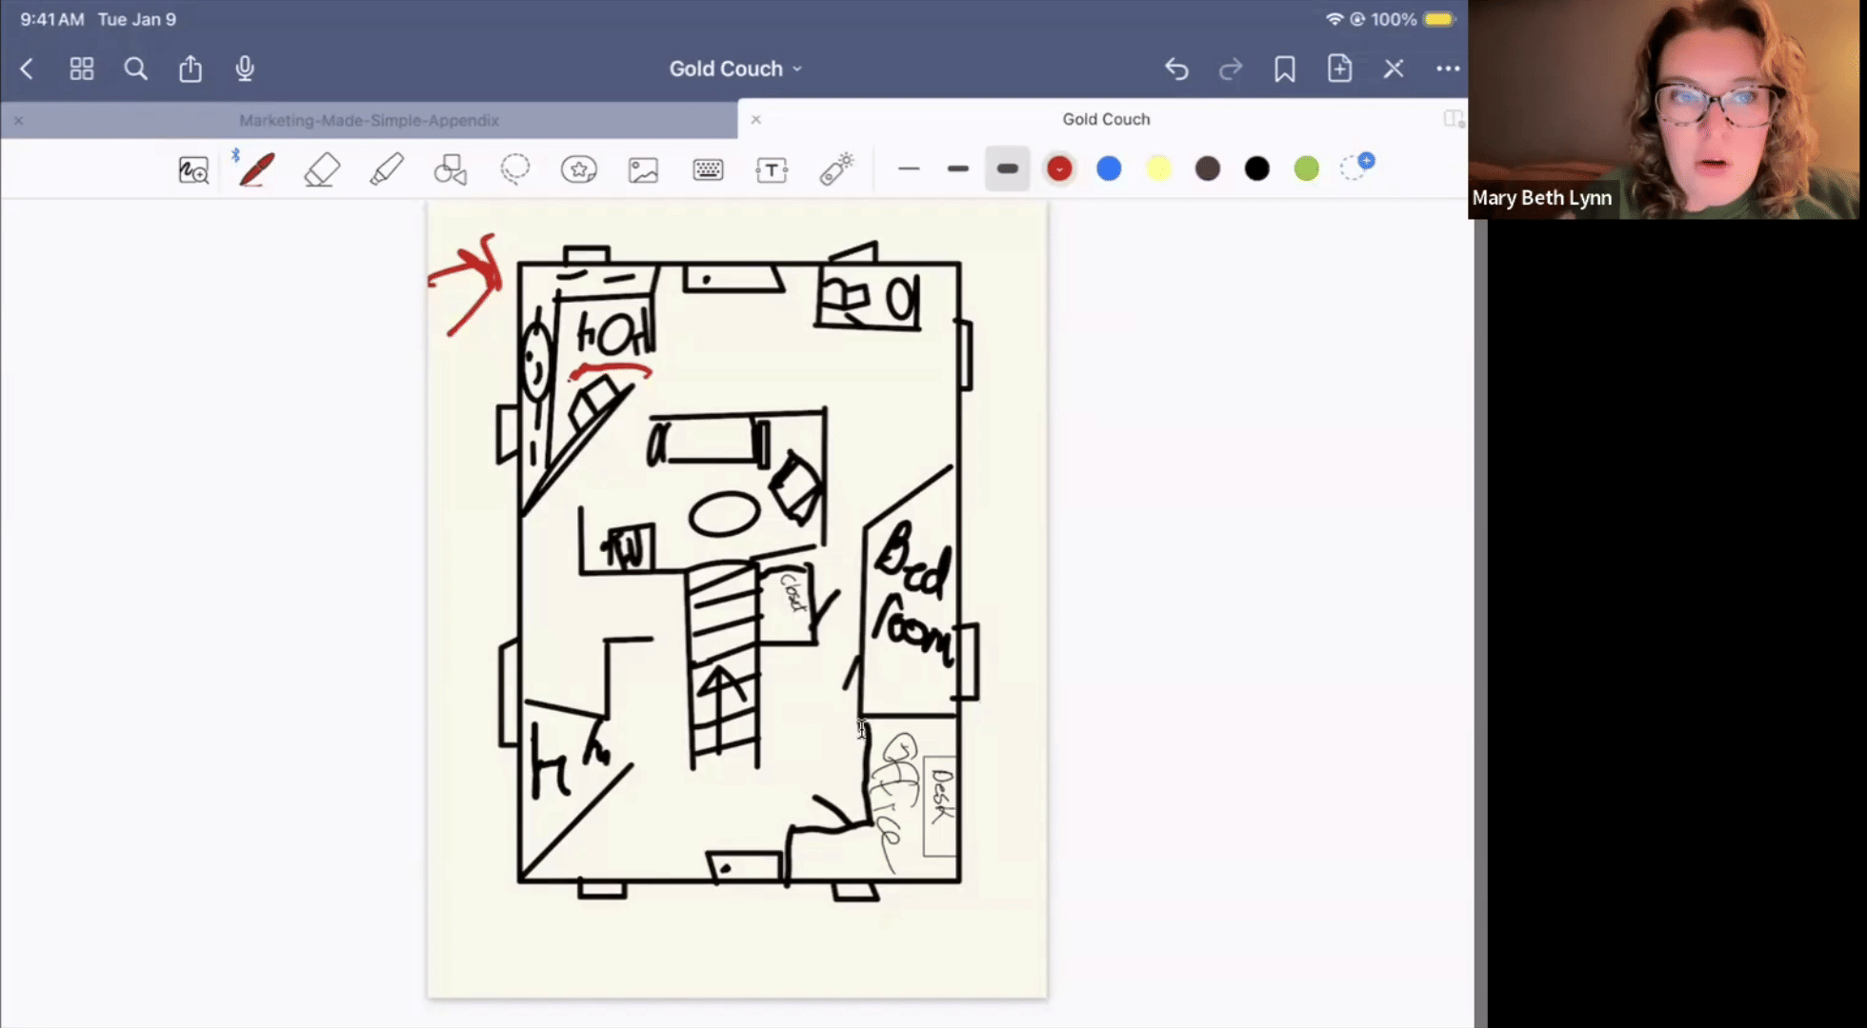Activate the laser pointer tool
The image size is (1867, 1028).
pyautogui.click(x=836, y=169)
